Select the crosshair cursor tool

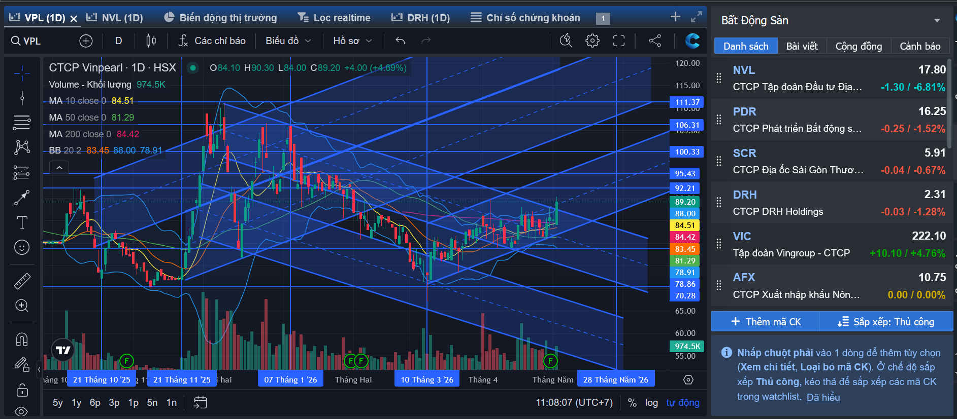[x=22, y=73]
